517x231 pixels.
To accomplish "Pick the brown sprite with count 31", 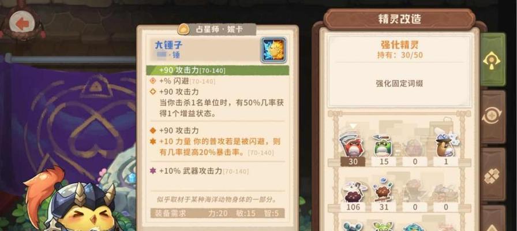I will click(384, 191).
